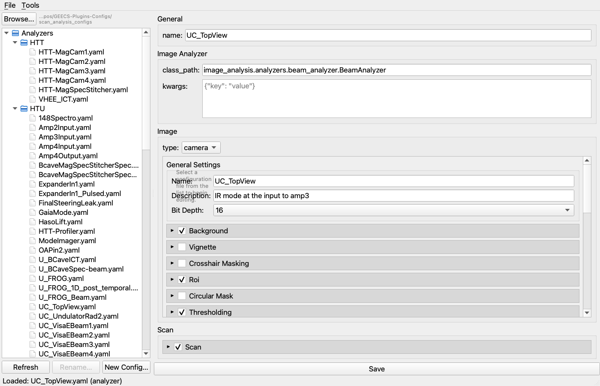This screenshot has height=386, width=600.
Task: Enable the Circular Mask checkbox
Action: coord(182,296)
